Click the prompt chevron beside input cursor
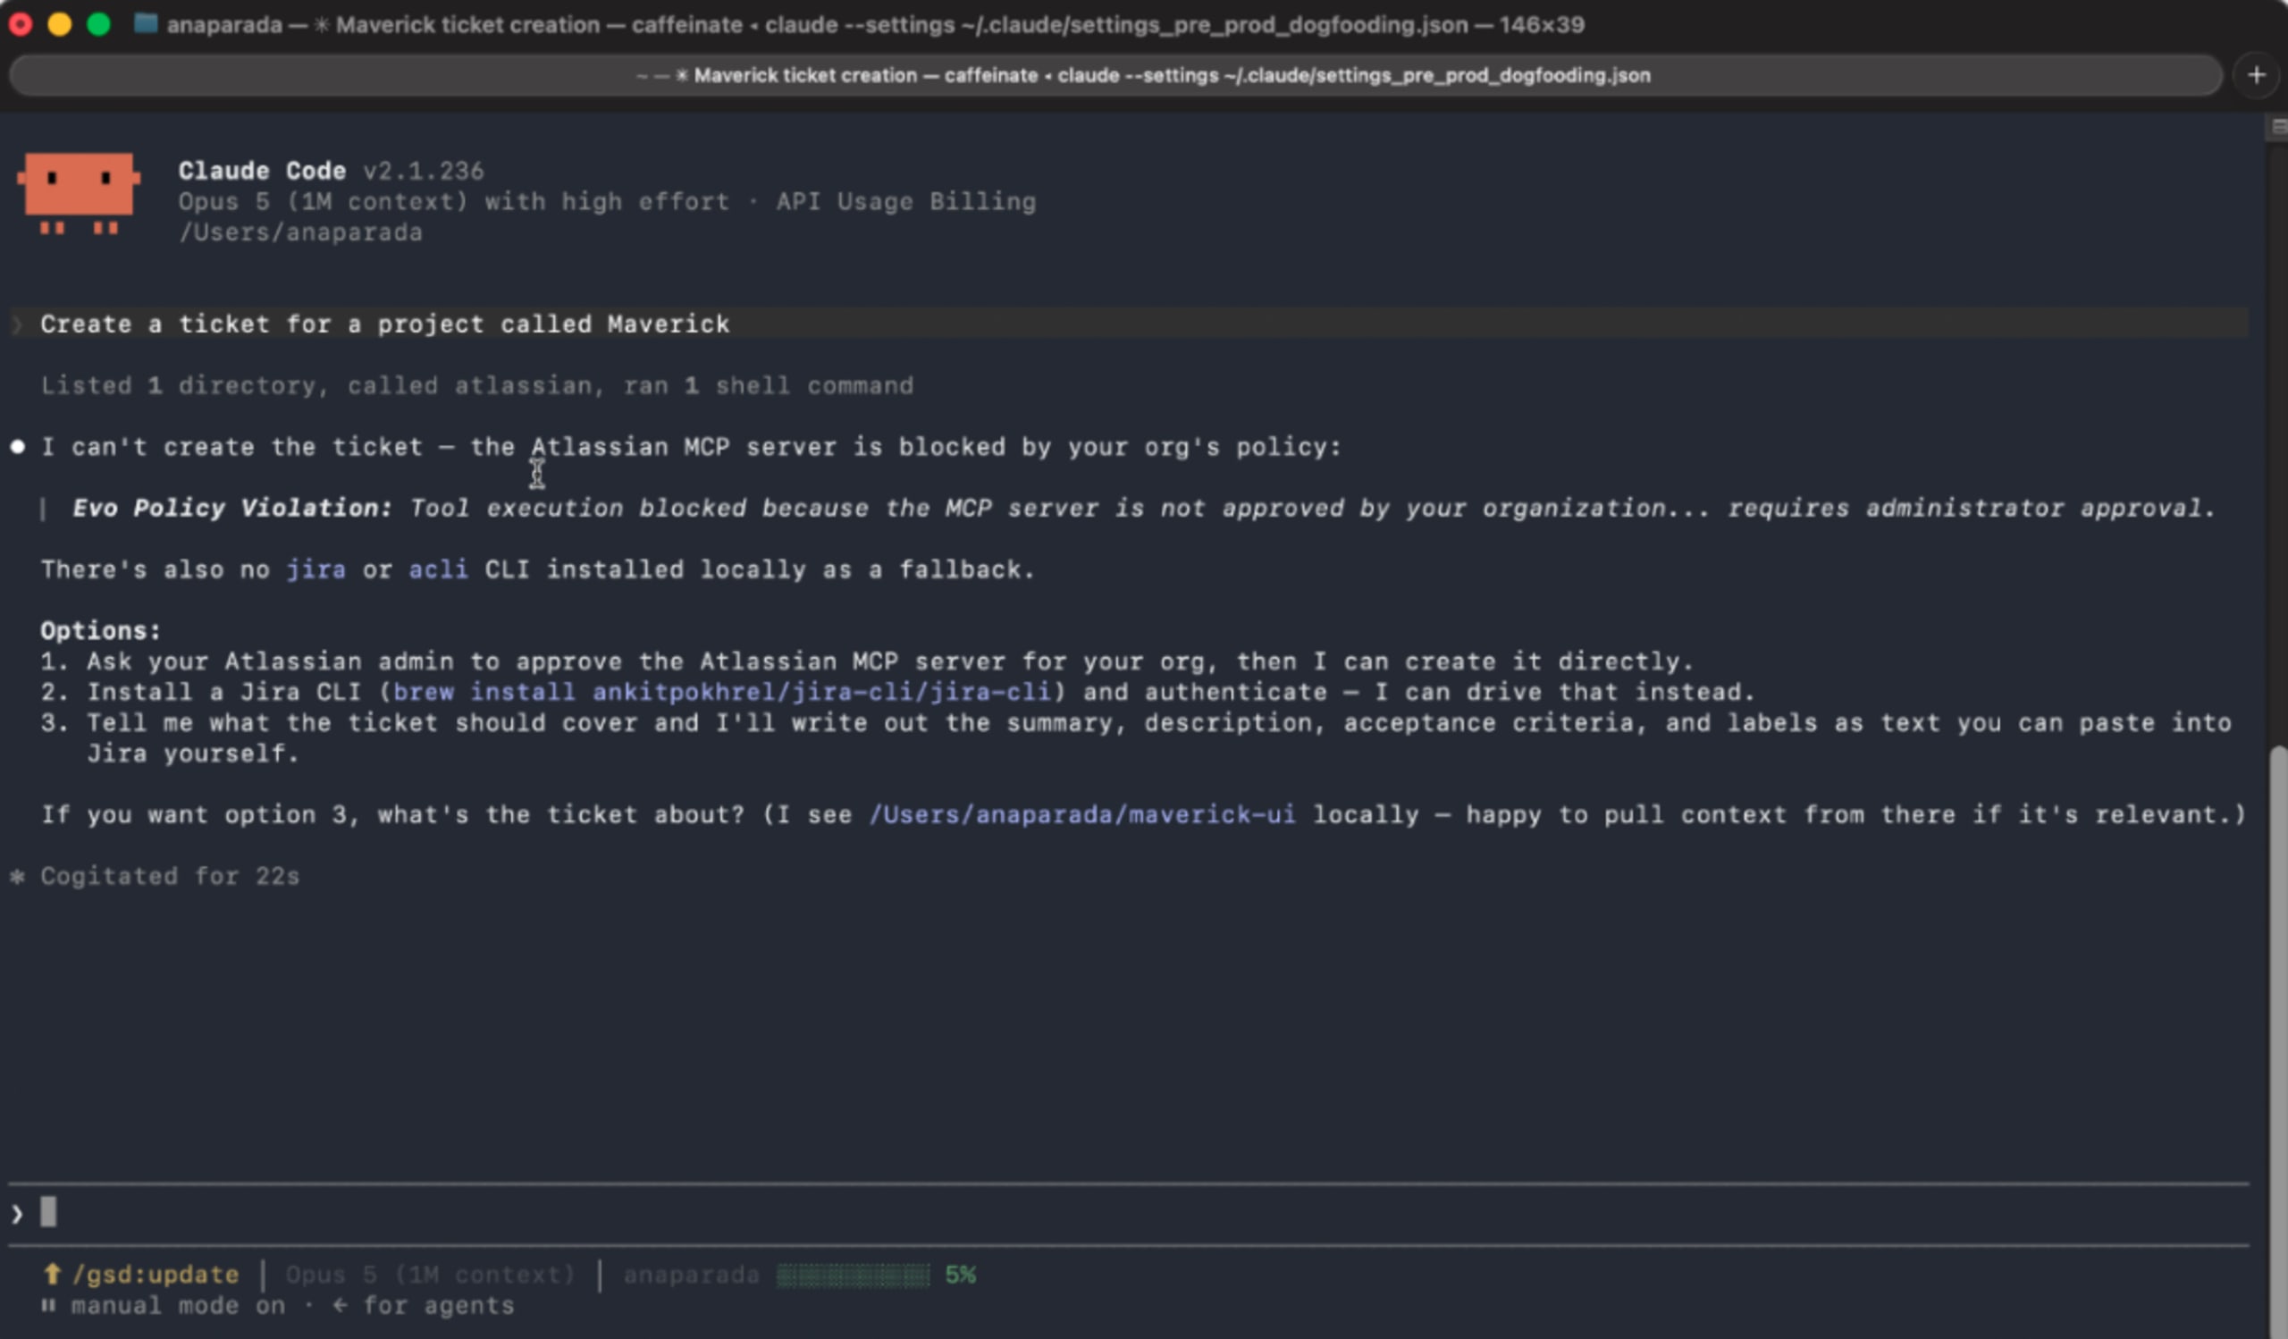The width and height of the screenshot is (2288, 1339). [17, 1213]
